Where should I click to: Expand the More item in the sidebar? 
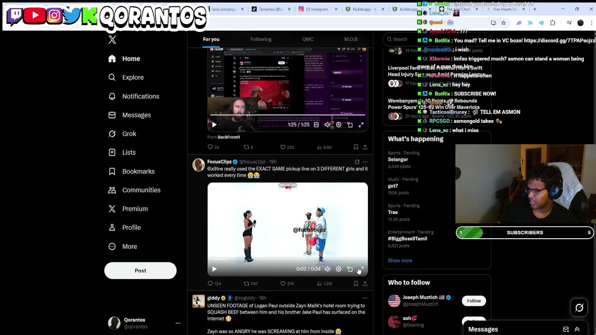click(x=123, y=246)
